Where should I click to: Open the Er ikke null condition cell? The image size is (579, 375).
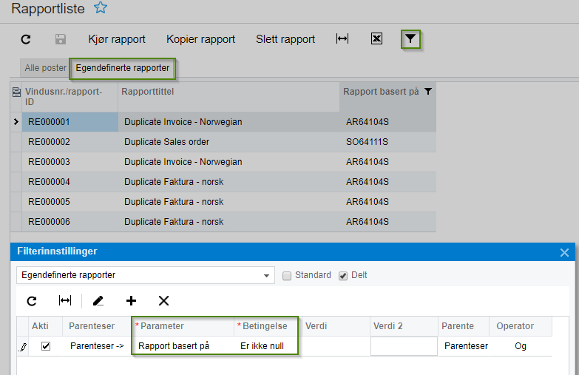coord(262,345)
